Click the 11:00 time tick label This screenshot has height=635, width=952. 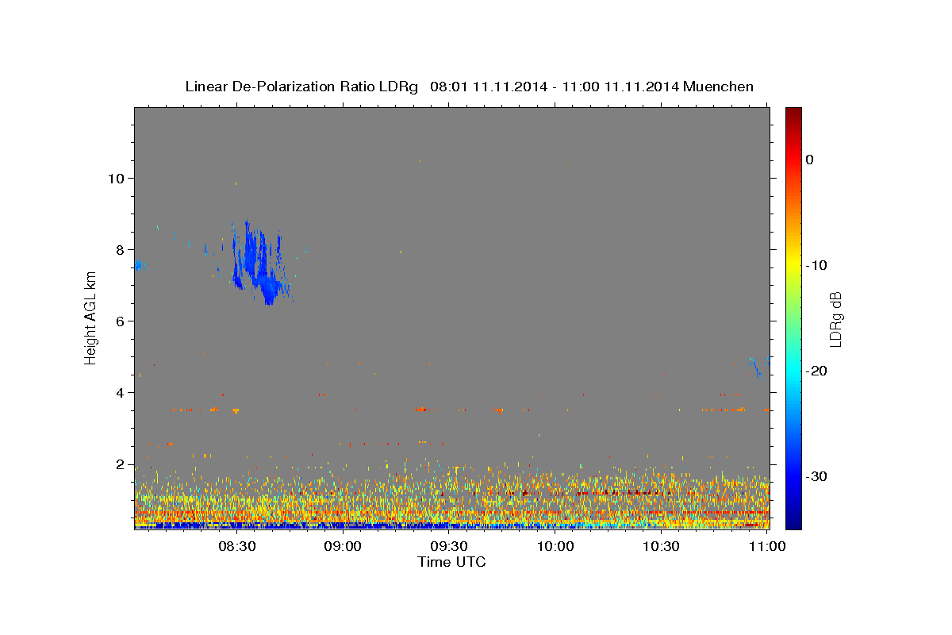click(766, 546)
